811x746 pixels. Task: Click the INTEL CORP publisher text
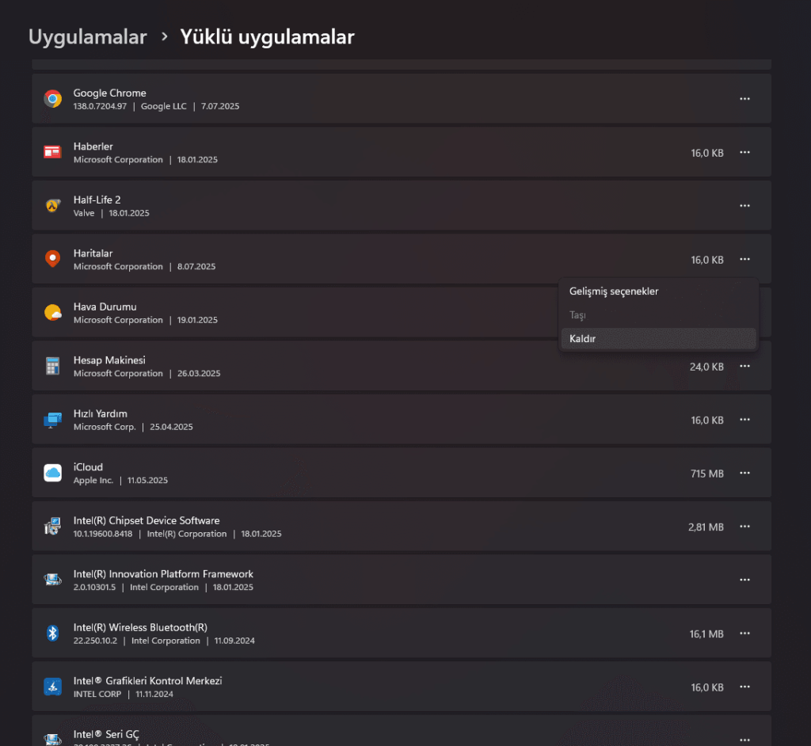pos(97,695)
